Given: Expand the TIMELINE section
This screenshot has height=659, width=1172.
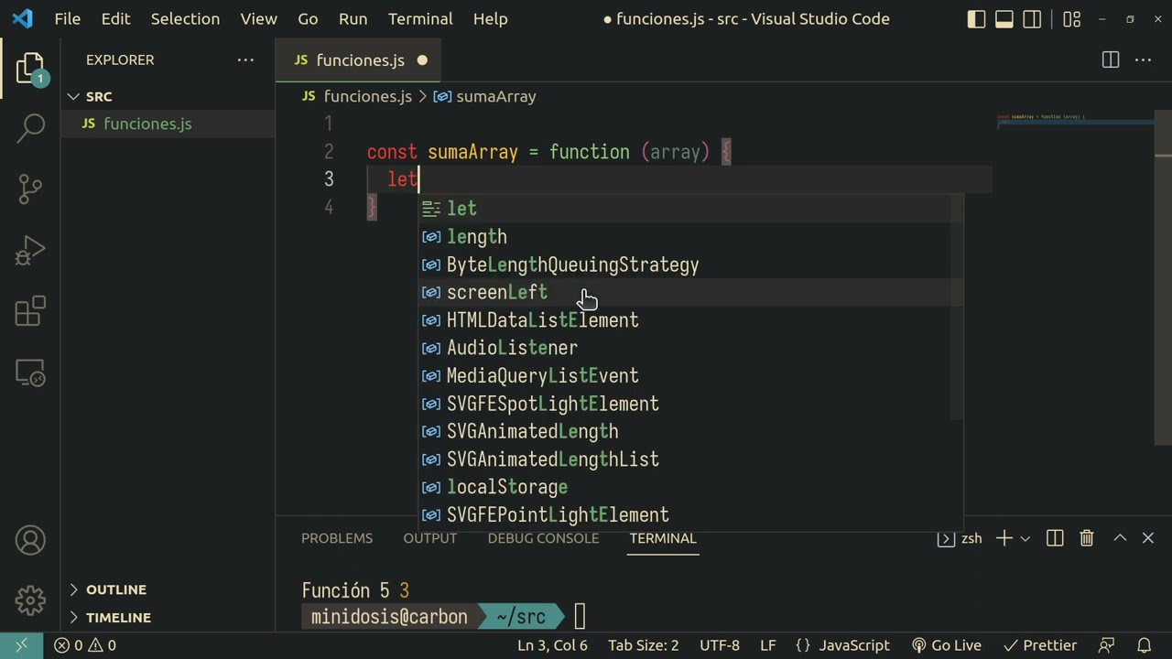Looking at the screenshot, I should tap(168, 617).
